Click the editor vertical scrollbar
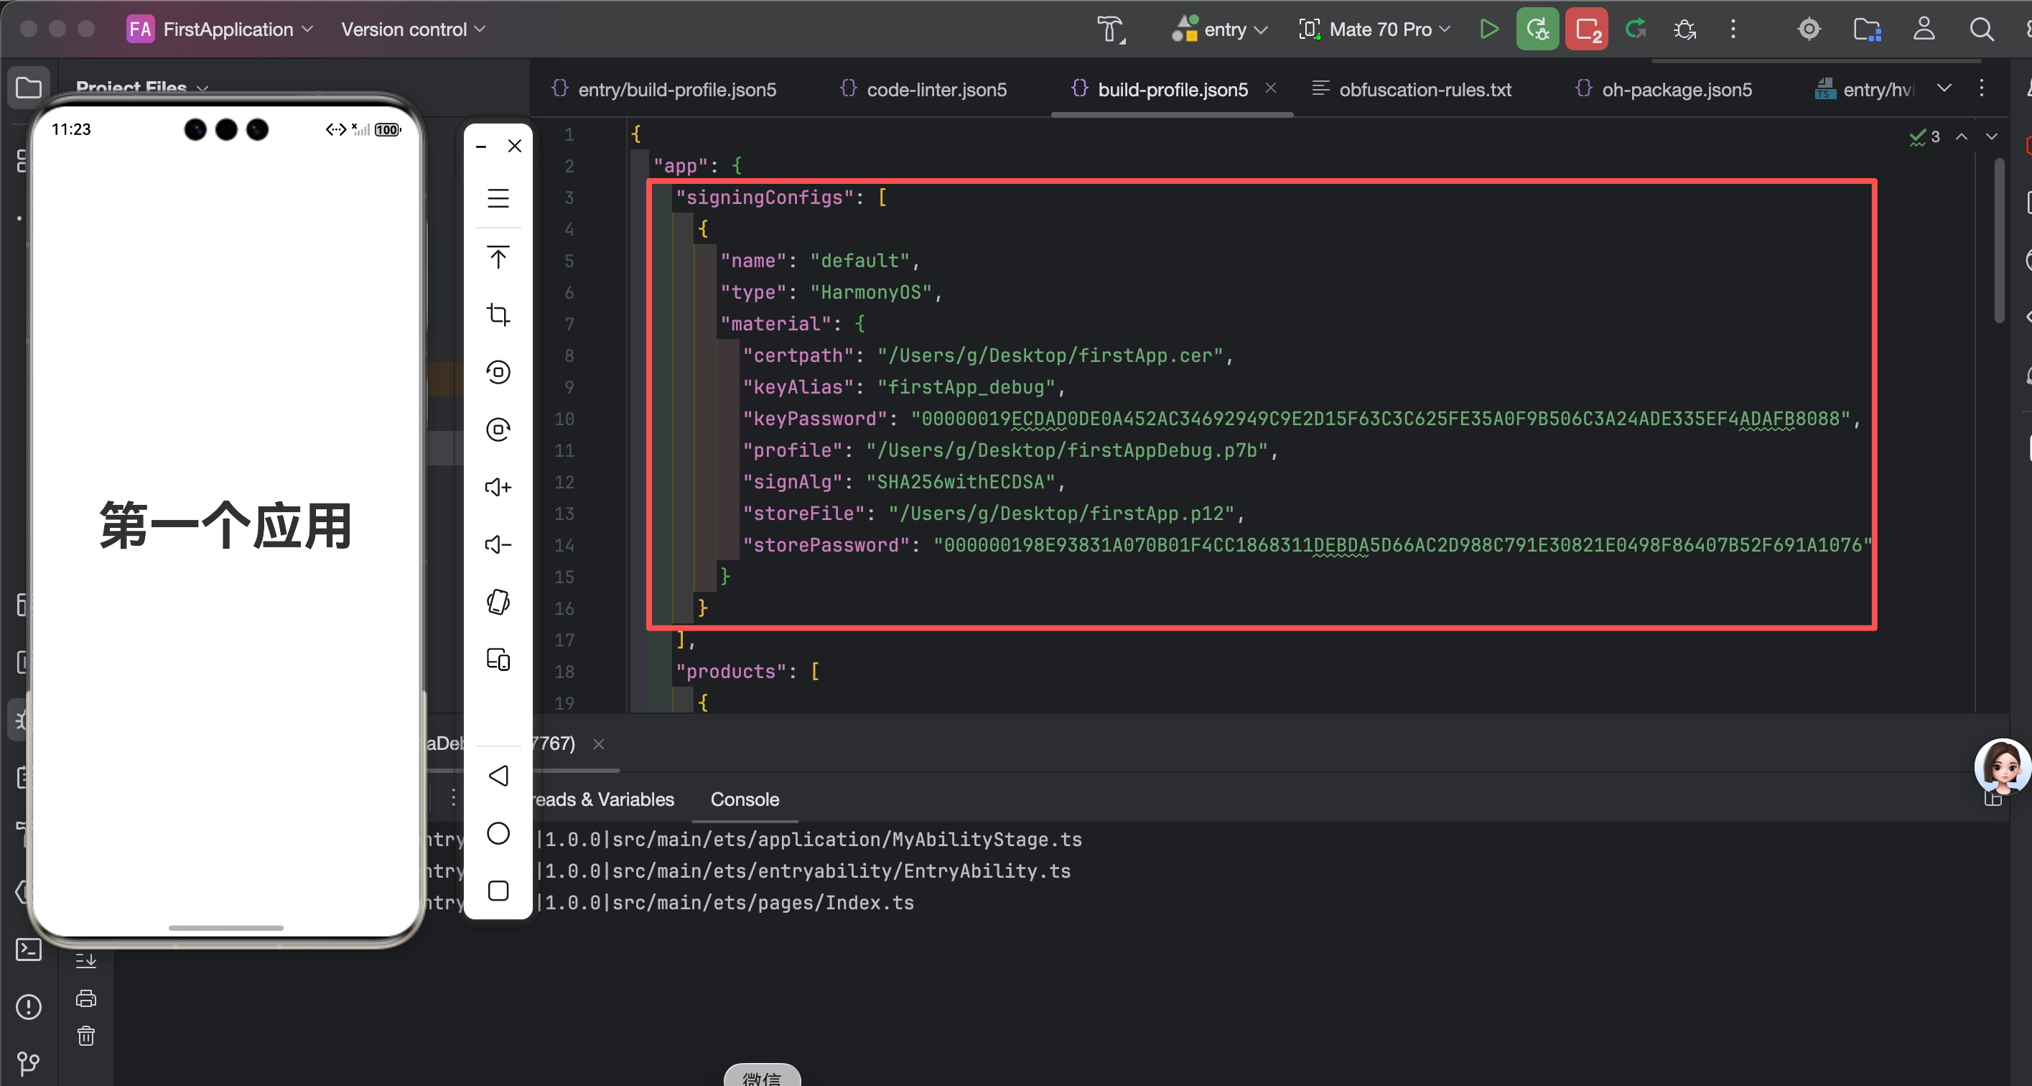 [x=1999, y=241]
